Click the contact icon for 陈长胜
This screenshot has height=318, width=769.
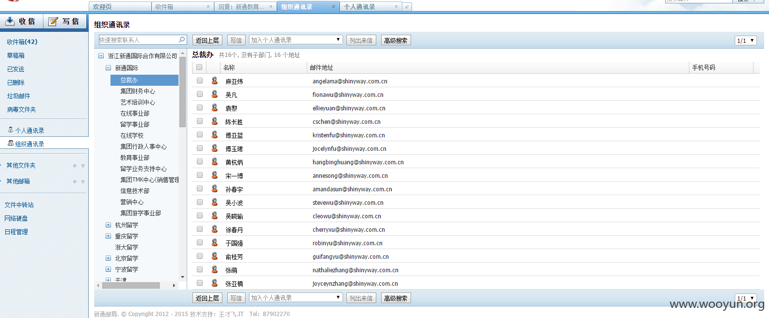tap(215, 121)
